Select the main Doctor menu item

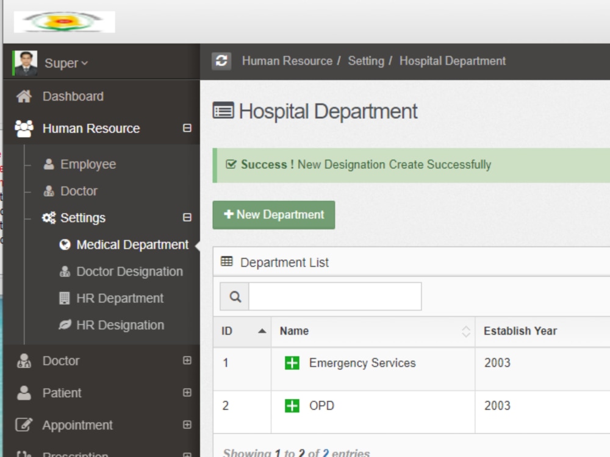coord(60,361)
